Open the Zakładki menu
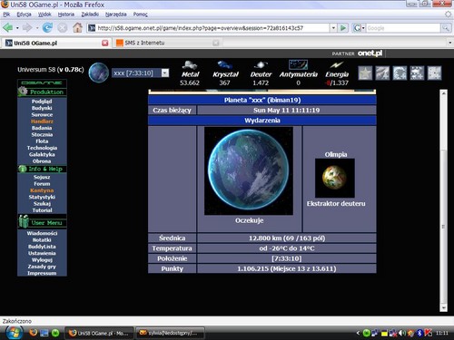 pyautogui.click(x=90, y=15)
